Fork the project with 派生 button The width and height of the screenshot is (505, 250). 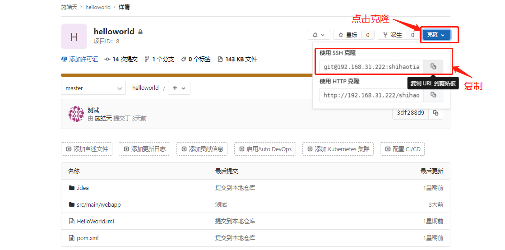pyautogui.click(x=392, y=35)
